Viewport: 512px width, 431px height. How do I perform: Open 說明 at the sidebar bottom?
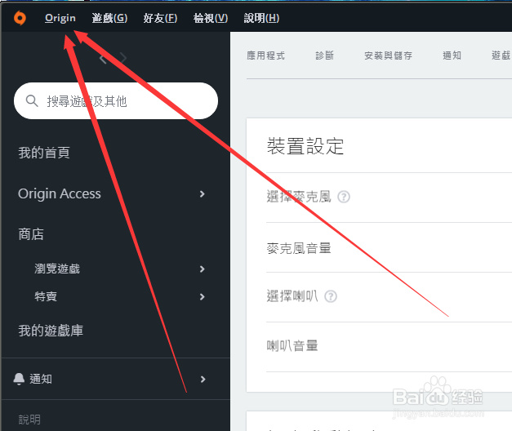coord(29,420)
